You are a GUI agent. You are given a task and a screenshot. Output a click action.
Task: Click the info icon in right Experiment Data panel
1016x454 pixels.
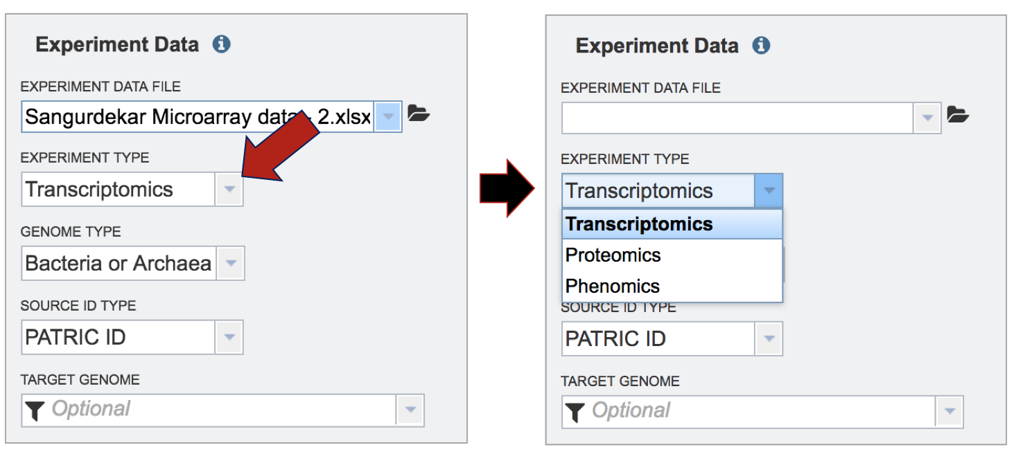click(762, 46)
